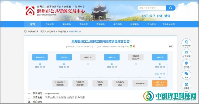
Task: Click the site title 滁州市公共资源交易中心
Action: pyautogui.click(x=61, y=11)
